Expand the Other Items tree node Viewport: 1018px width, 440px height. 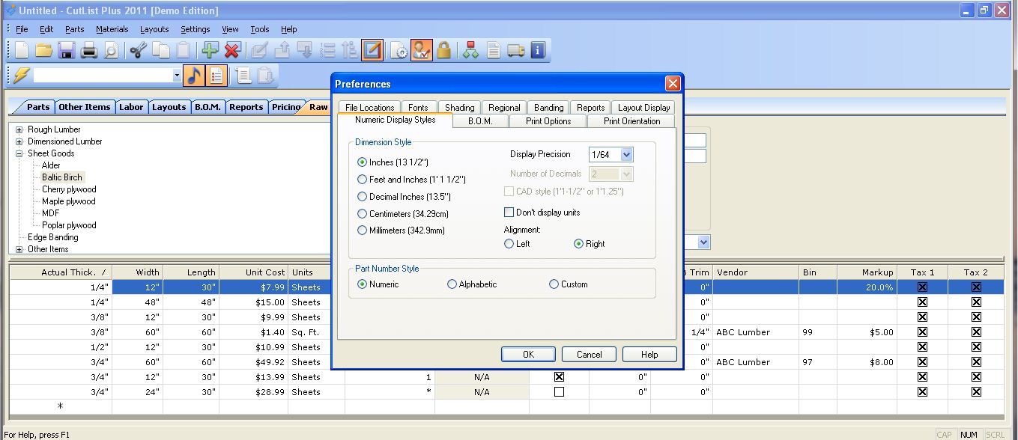[19, 249]
